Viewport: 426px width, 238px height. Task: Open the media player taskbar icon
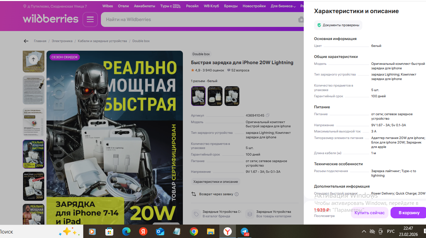pyautogui.click(x=92, y=232)
